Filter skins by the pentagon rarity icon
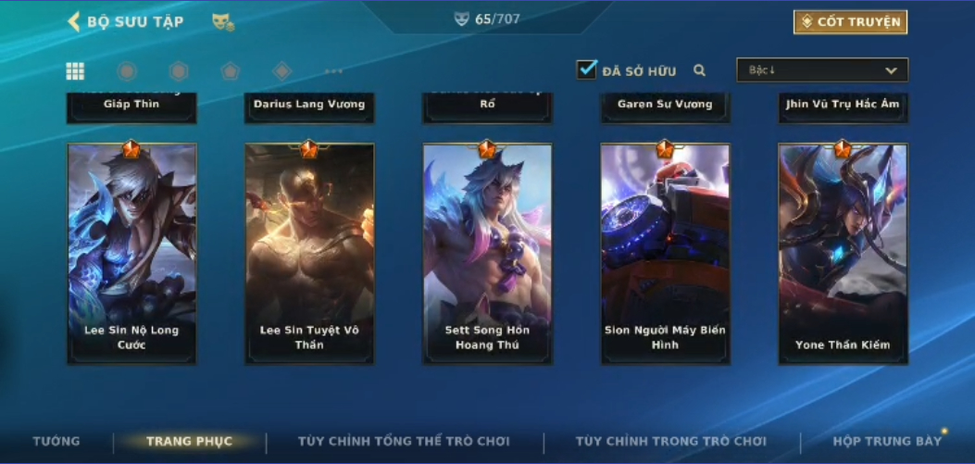 click(230, 71)
